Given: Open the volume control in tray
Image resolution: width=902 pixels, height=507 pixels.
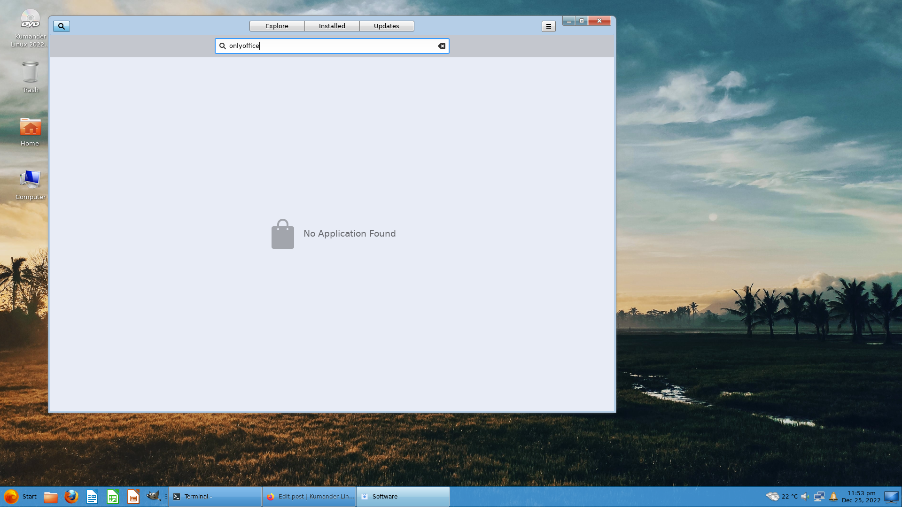Looking at the screenshot, I should point(805,497).
